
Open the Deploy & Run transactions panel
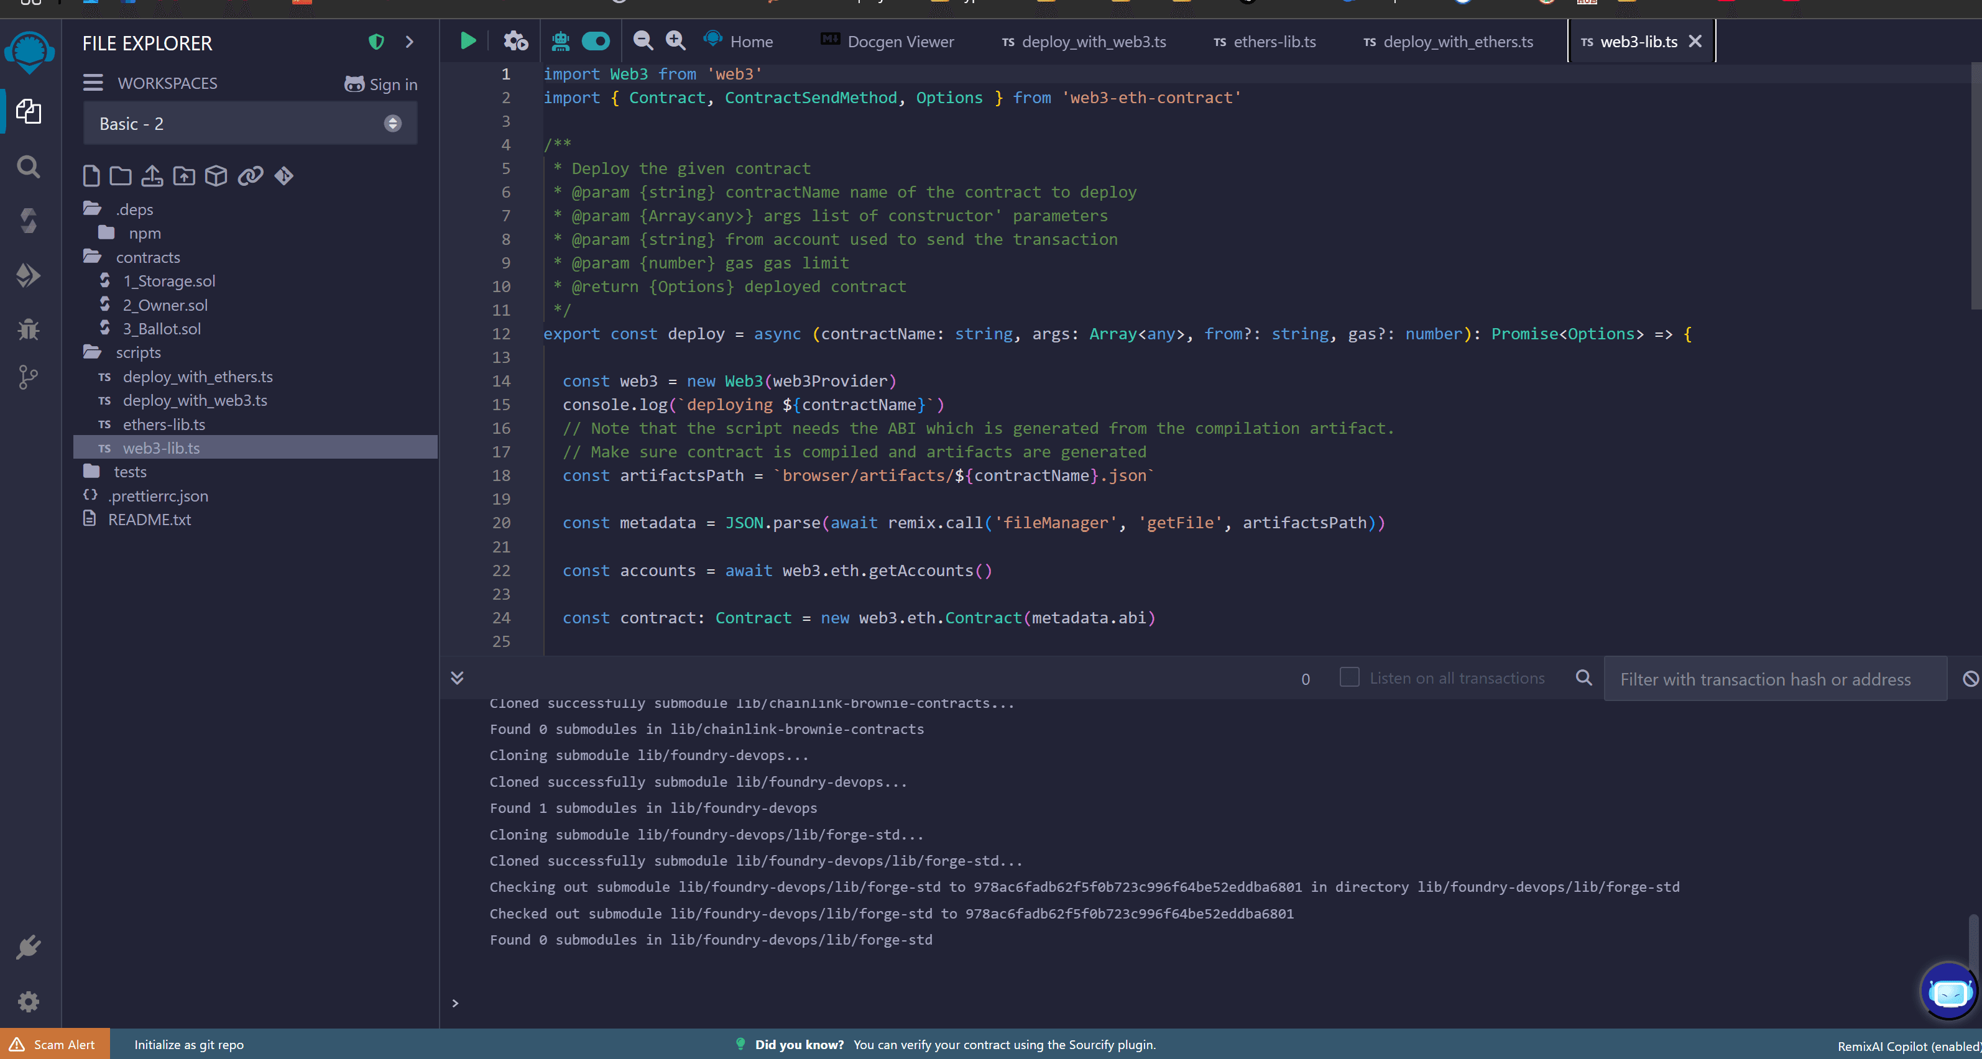pos(29,275)
